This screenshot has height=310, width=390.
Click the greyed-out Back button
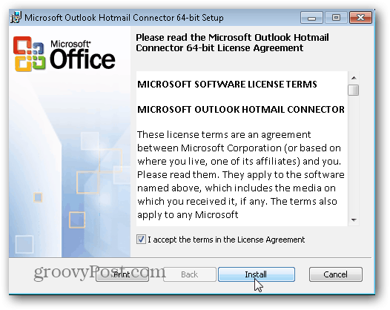coord(190,274)
